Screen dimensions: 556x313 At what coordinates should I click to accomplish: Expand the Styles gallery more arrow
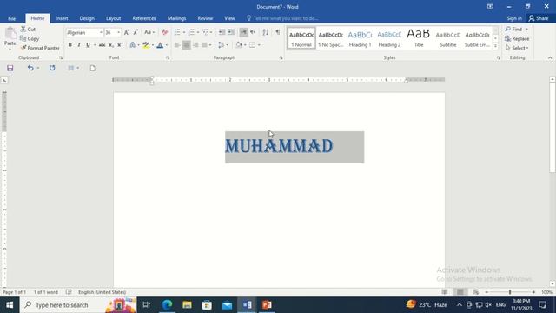[496, 46]
